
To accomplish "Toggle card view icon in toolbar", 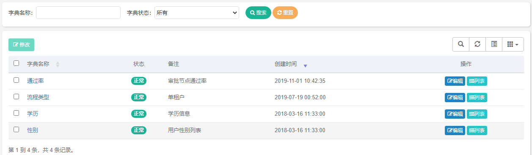I will [494, 44].
